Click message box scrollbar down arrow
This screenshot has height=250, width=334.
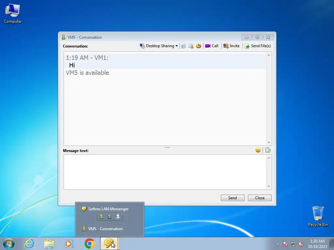269,187
